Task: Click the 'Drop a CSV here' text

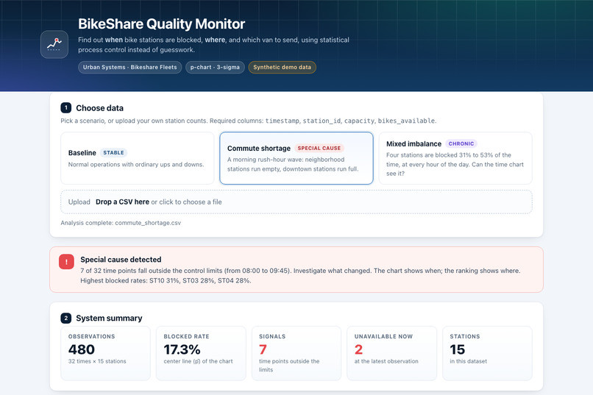Action: (x=122, y=202)
